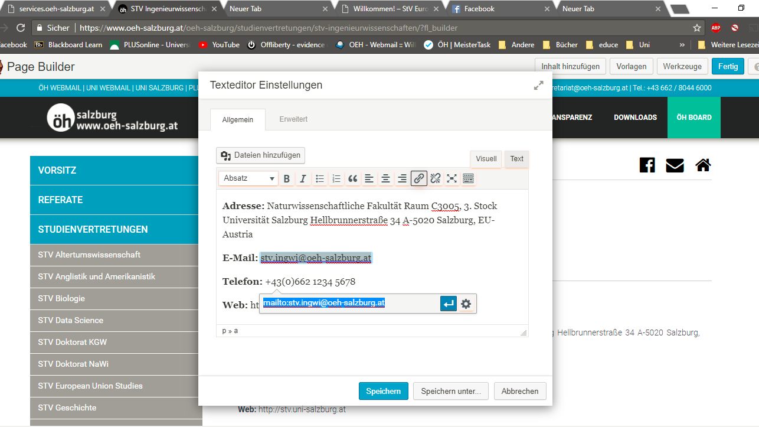Click the Dateien hinzufügen button
Image resolution: width=759 pixels, height=427 pixels.
[261, 155]
